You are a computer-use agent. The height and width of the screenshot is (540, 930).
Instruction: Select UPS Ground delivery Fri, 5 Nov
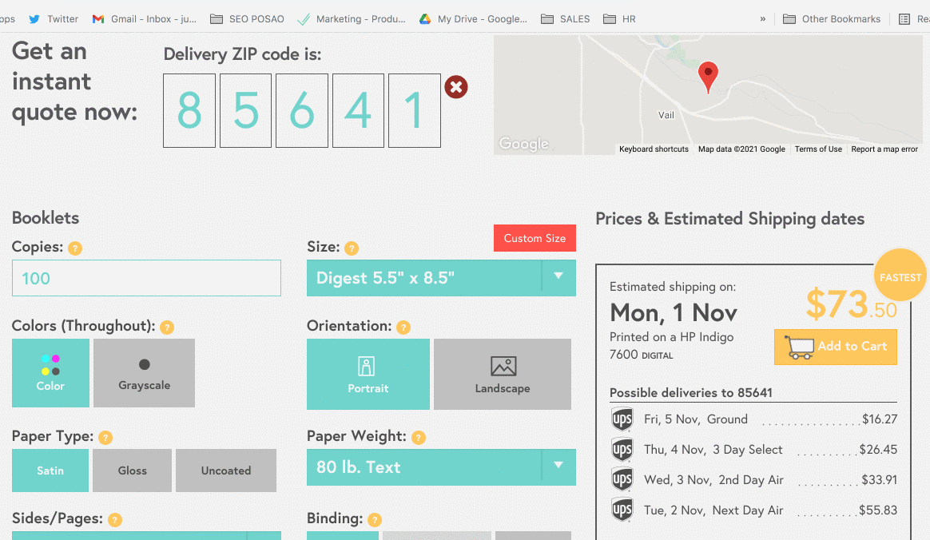click(754, 419)
